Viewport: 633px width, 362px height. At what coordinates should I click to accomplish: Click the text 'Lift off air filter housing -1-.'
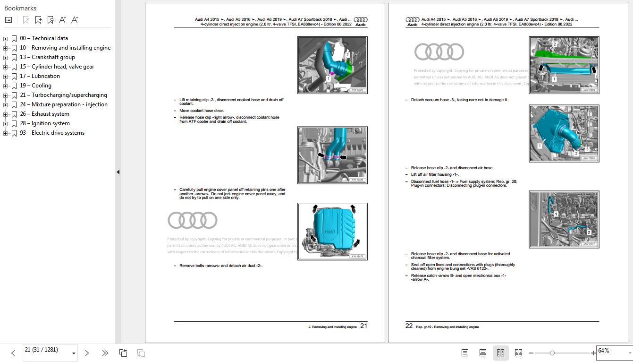[x=435, y=175]
